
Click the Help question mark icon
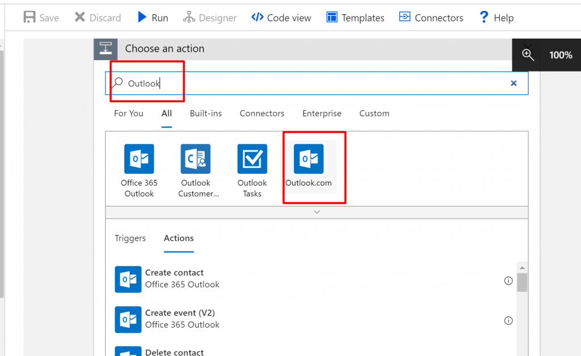coord(484,17)
